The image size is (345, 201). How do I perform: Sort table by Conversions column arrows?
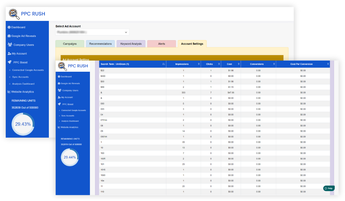tap(274, 64)
